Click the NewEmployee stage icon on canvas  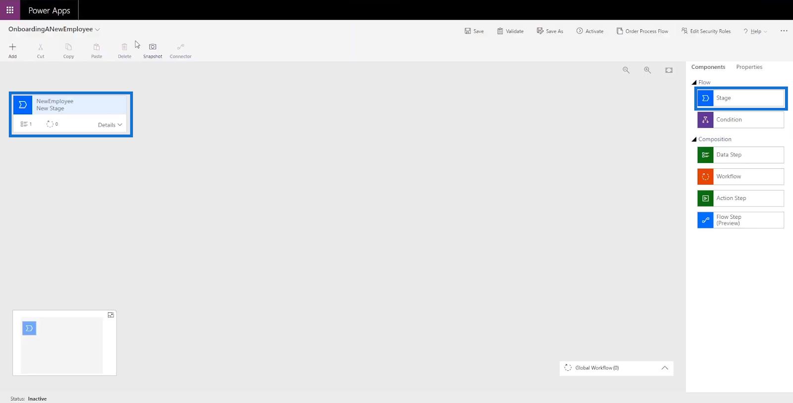23,105
